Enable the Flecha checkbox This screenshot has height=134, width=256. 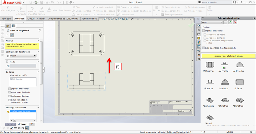[x=7, y=62]
